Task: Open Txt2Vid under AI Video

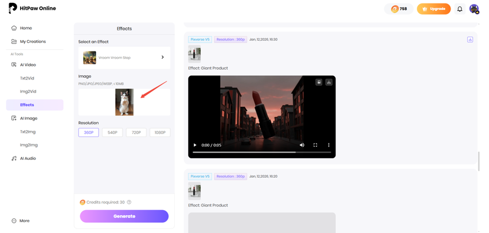Action: 28,78
